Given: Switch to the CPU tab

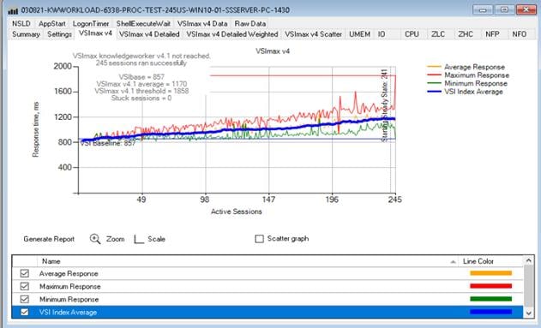Looking at the screenshot, I should point(412,34).
